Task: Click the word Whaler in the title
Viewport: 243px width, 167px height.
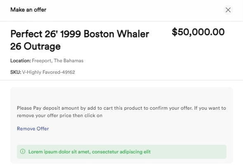Action: pyautogui.click(x=133, y=34)
